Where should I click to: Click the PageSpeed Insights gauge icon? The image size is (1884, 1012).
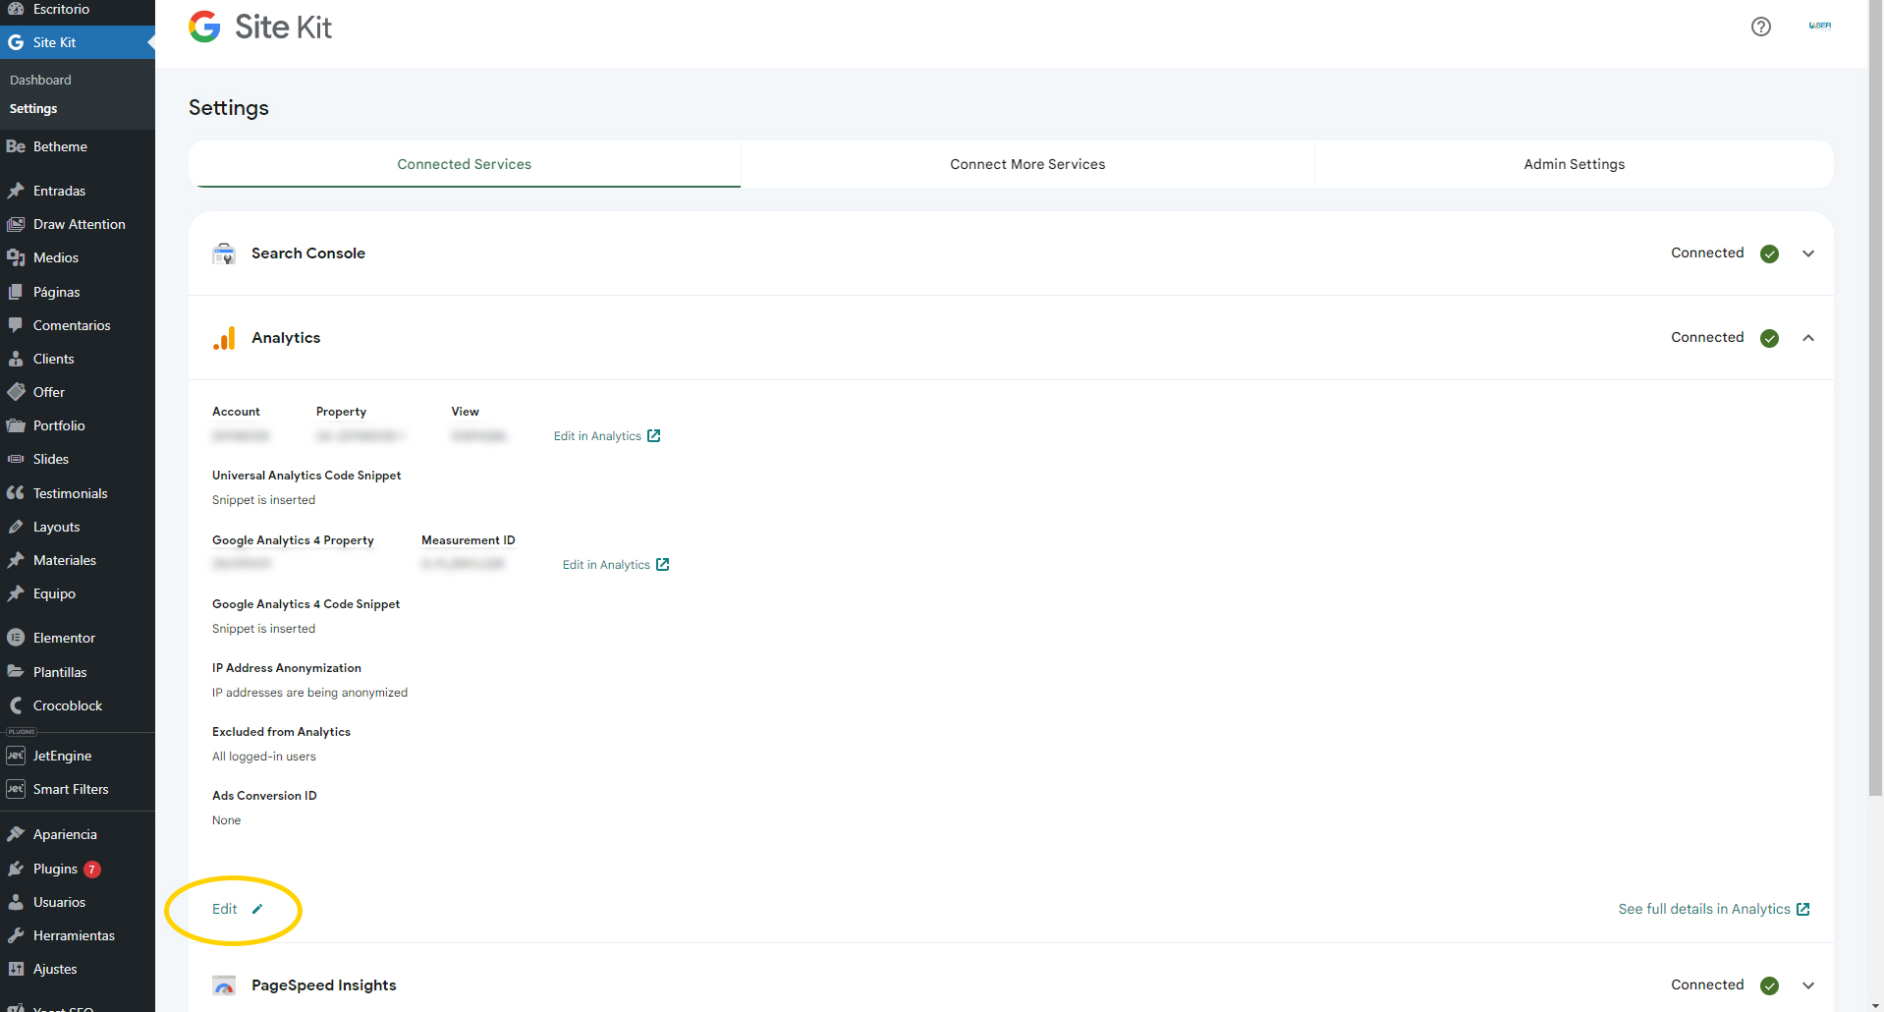coord(224,985)
